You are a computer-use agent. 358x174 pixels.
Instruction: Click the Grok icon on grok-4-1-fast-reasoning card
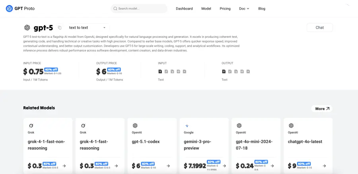[83, 125]
